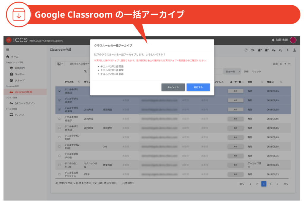Go to page 4 in pagination
The height and width of the screenshot is (203, 304).
tap(270, 184)
